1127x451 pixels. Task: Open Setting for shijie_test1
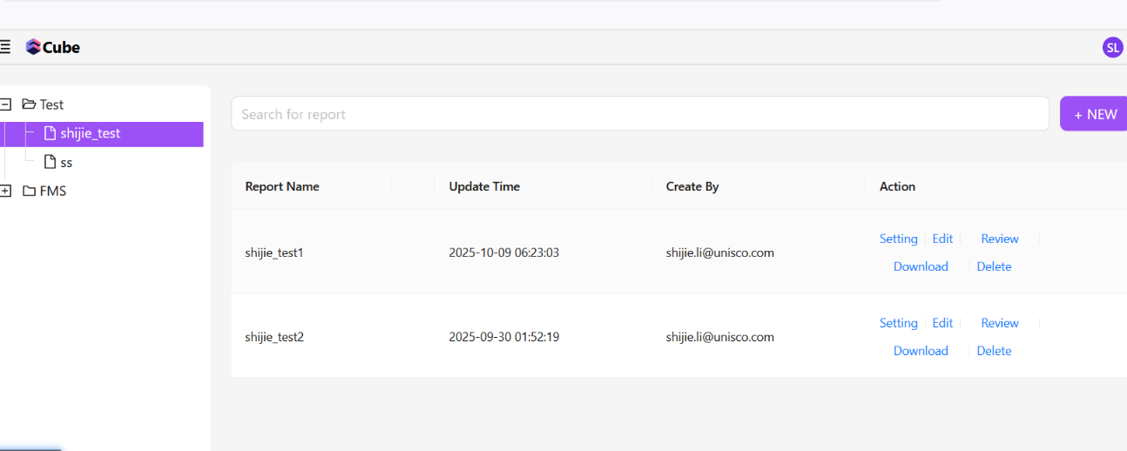click(898, 239)
